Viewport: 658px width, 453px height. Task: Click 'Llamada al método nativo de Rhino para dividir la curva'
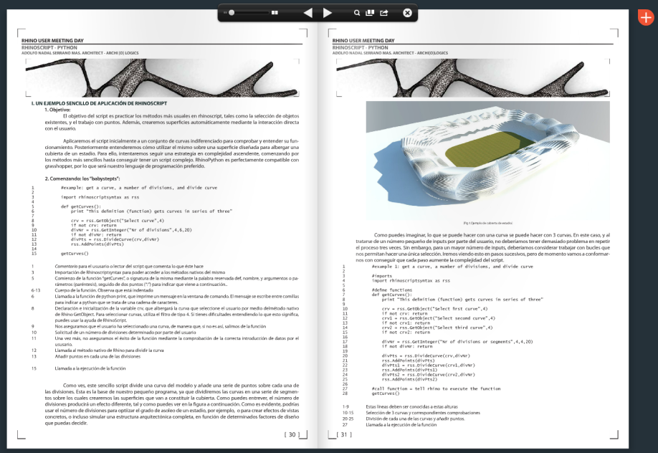click(x=109, y=350)
